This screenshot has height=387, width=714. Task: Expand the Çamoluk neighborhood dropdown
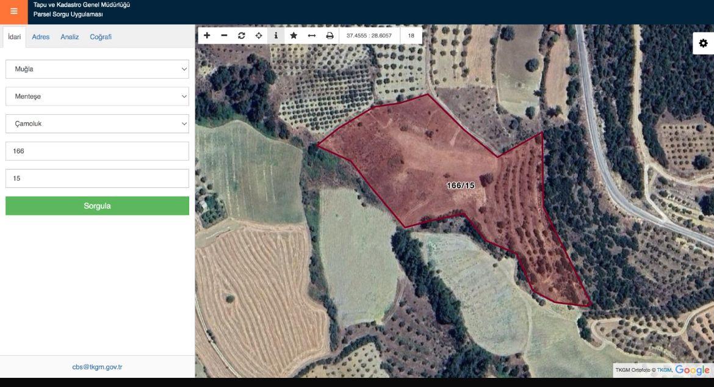(x=97, y=123)
